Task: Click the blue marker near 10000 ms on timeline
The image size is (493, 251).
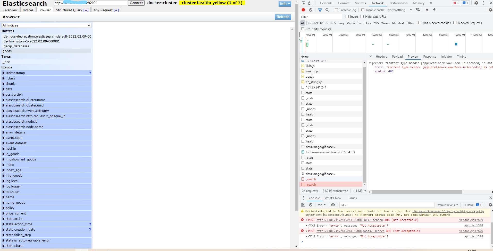Action: point(456,44)
